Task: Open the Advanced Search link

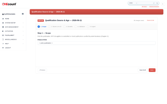Action: [x=154, y=7]
